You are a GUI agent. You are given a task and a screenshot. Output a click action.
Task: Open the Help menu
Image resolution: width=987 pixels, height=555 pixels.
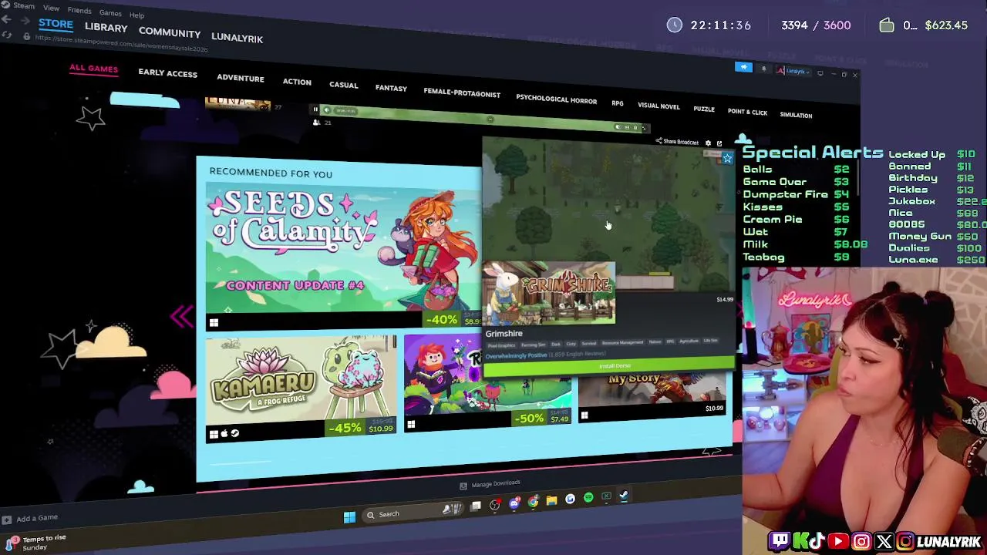point(136,15)
